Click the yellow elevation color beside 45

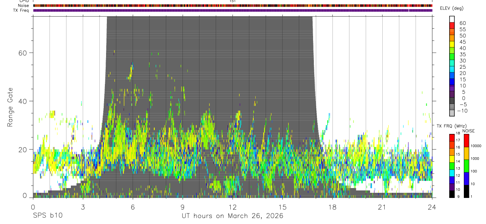tap(452, 45)
